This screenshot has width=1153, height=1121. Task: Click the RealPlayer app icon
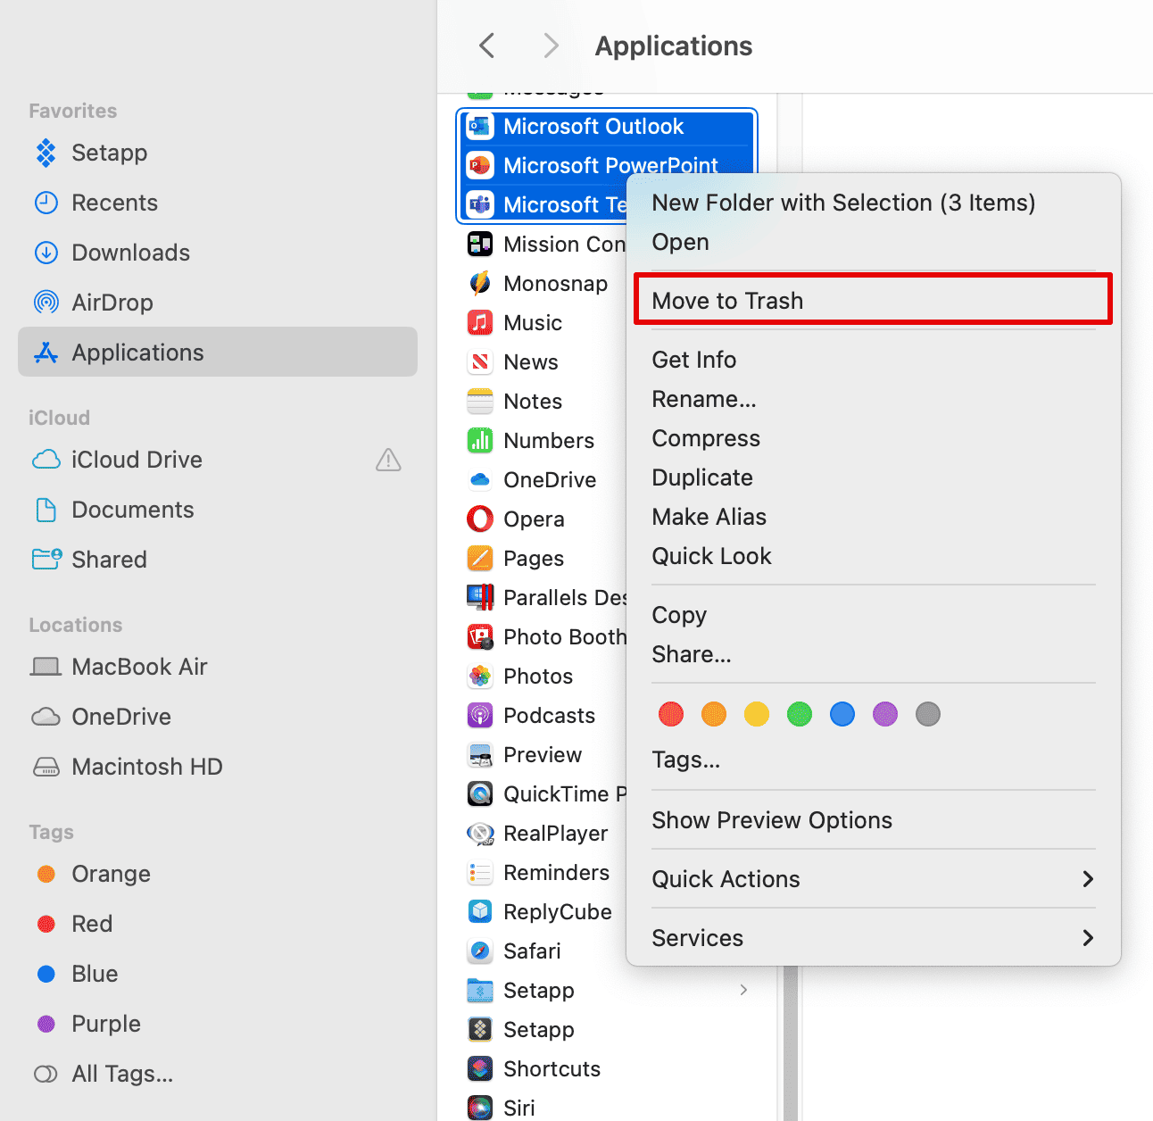tap(480, 833)
